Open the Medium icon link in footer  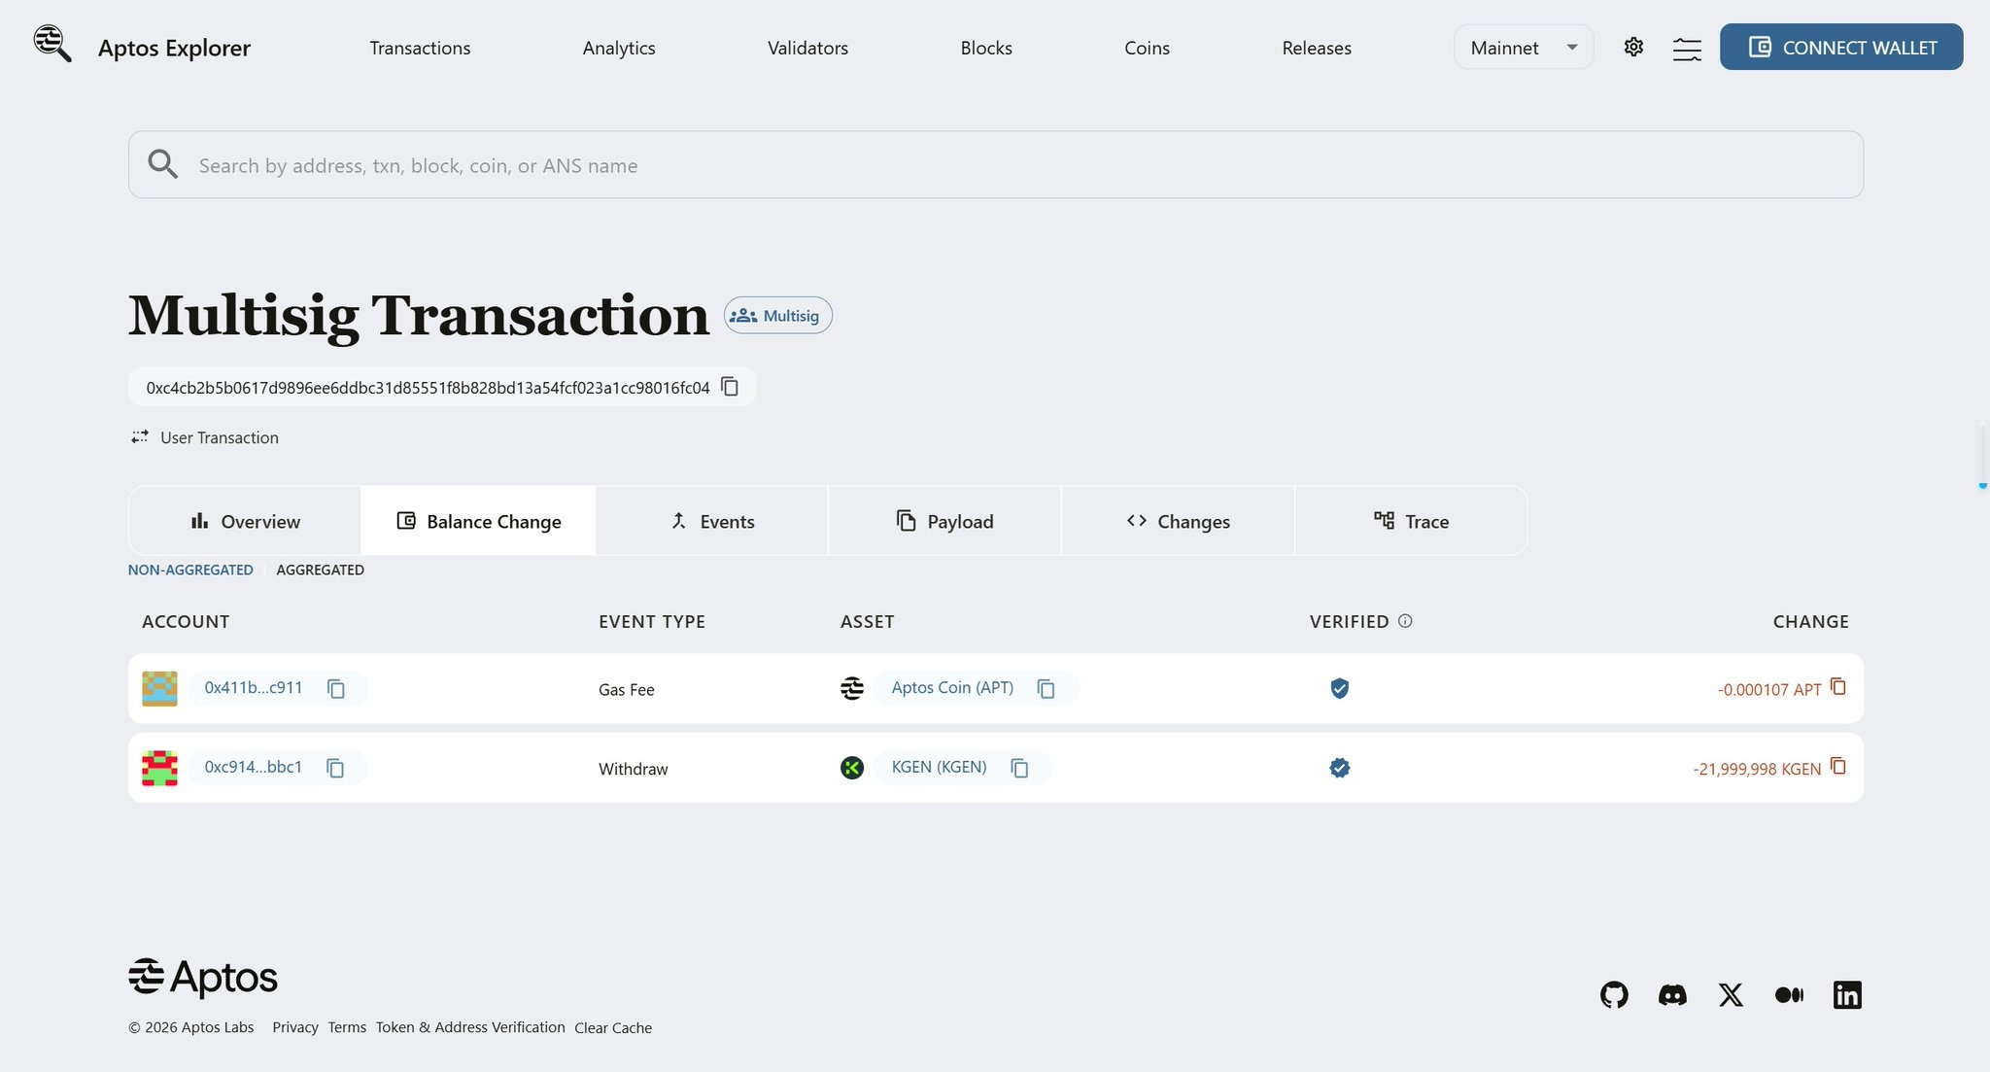[x=1789, y=994]
